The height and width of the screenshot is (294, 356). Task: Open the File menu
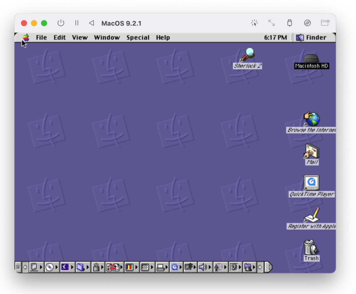coord(41,37)
